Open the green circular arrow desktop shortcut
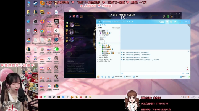Image resolution: width=199 pixels, height=111 pixels. click(x=56, y=50)
